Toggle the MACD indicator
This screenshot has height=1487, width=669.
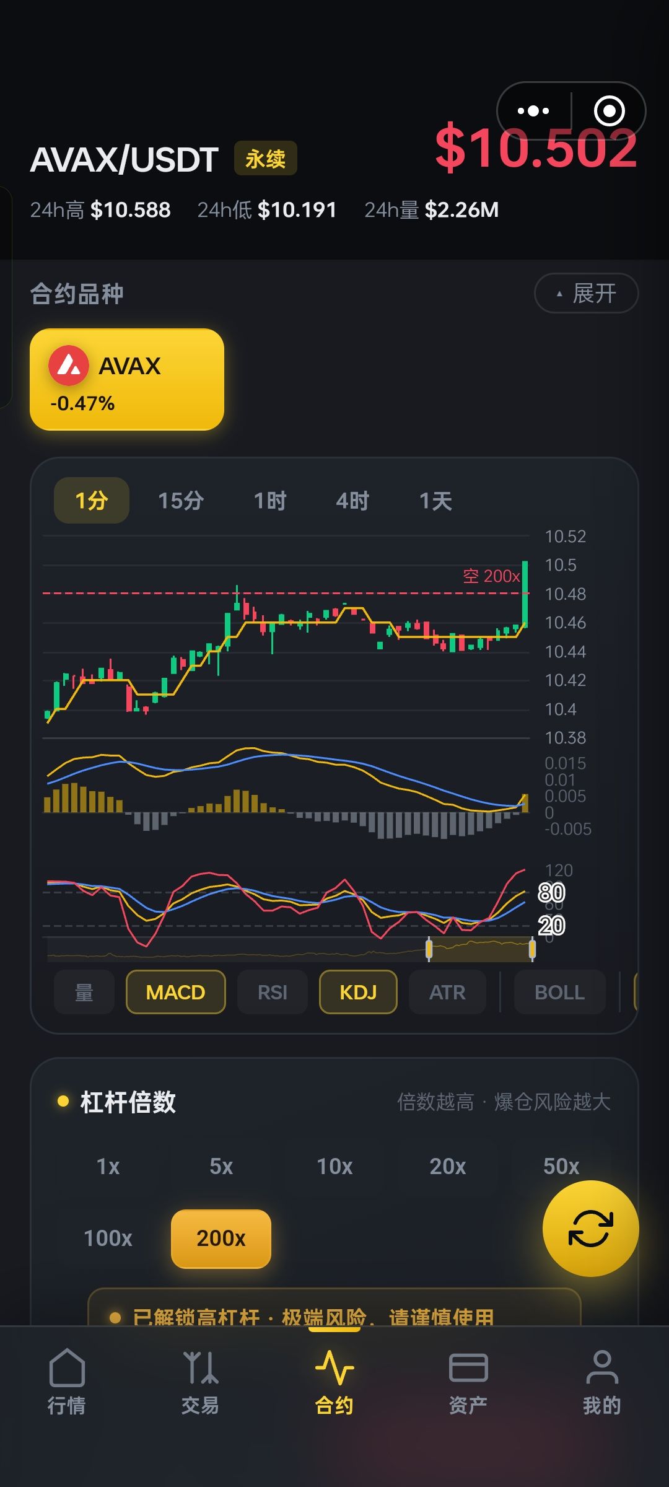coord(176,992)
